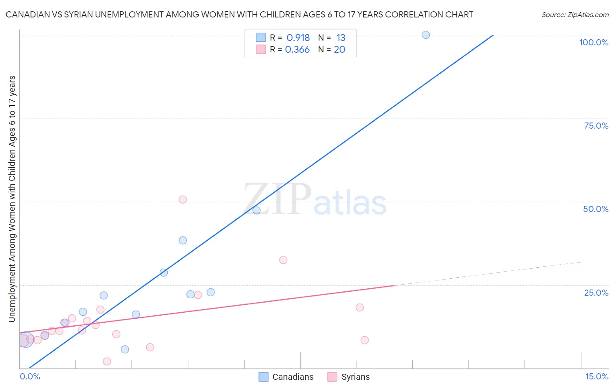
Task: Select the blue point near the watermark
Action: [x=257, y=210]
